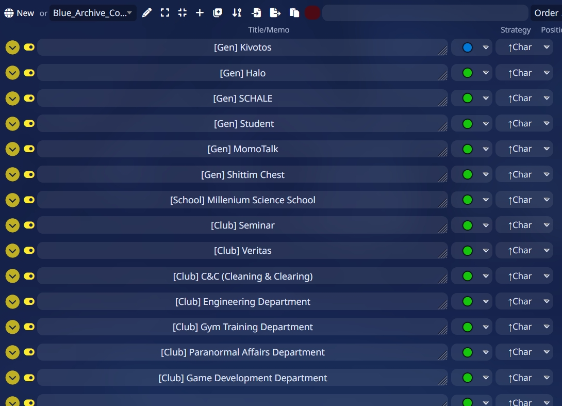Image resolution: width=562 pixels, height=406 pixels.
Task: Expand the Paranormal Affairs Department entry
Action: point(12,352)
